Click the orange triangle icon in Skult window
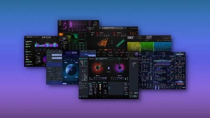 pos(61,34)
